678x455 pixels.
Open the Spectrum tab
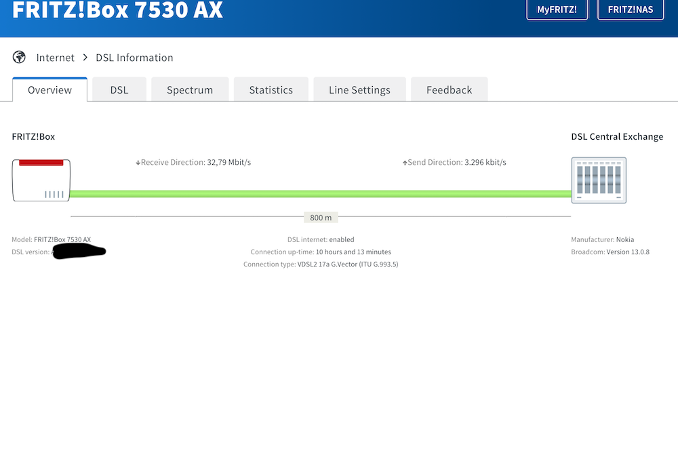tap(190, 90)
